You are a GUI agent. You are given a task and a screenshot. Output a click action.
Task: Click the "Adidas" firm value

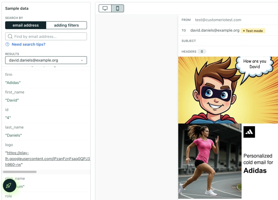[x=13, y=83]
